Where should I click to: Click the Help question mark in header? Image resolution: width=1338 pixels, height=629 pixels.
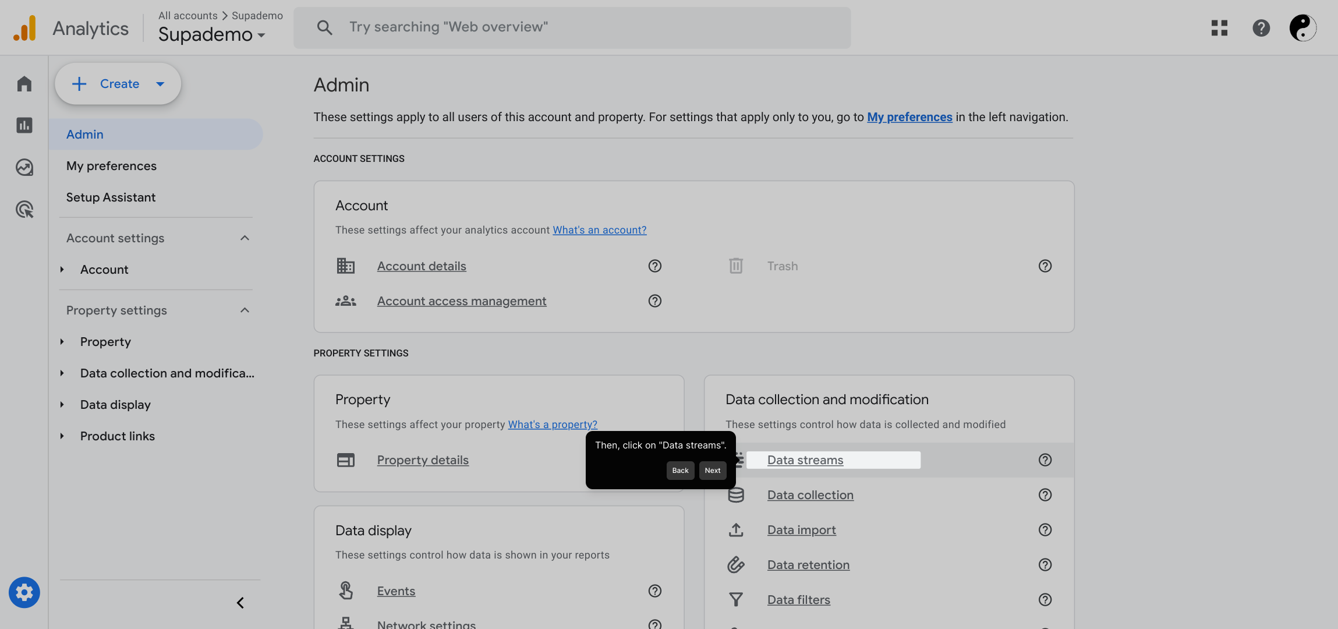click(1261, 27)
